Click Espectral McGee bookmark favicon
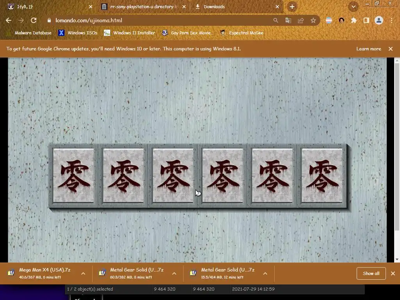This screenshot has height=300, width=400. pyautogui.click(x=223, y=33)
